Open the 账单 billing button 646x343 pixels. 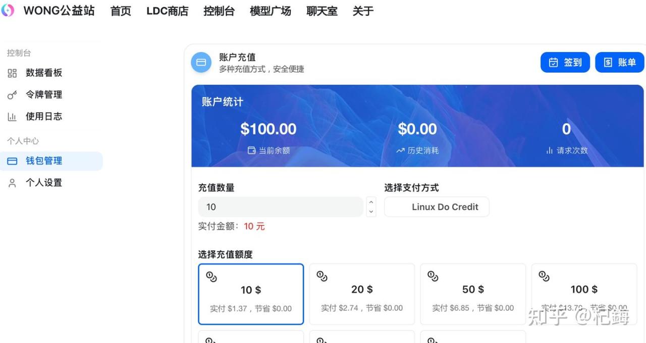pos(620,62)
